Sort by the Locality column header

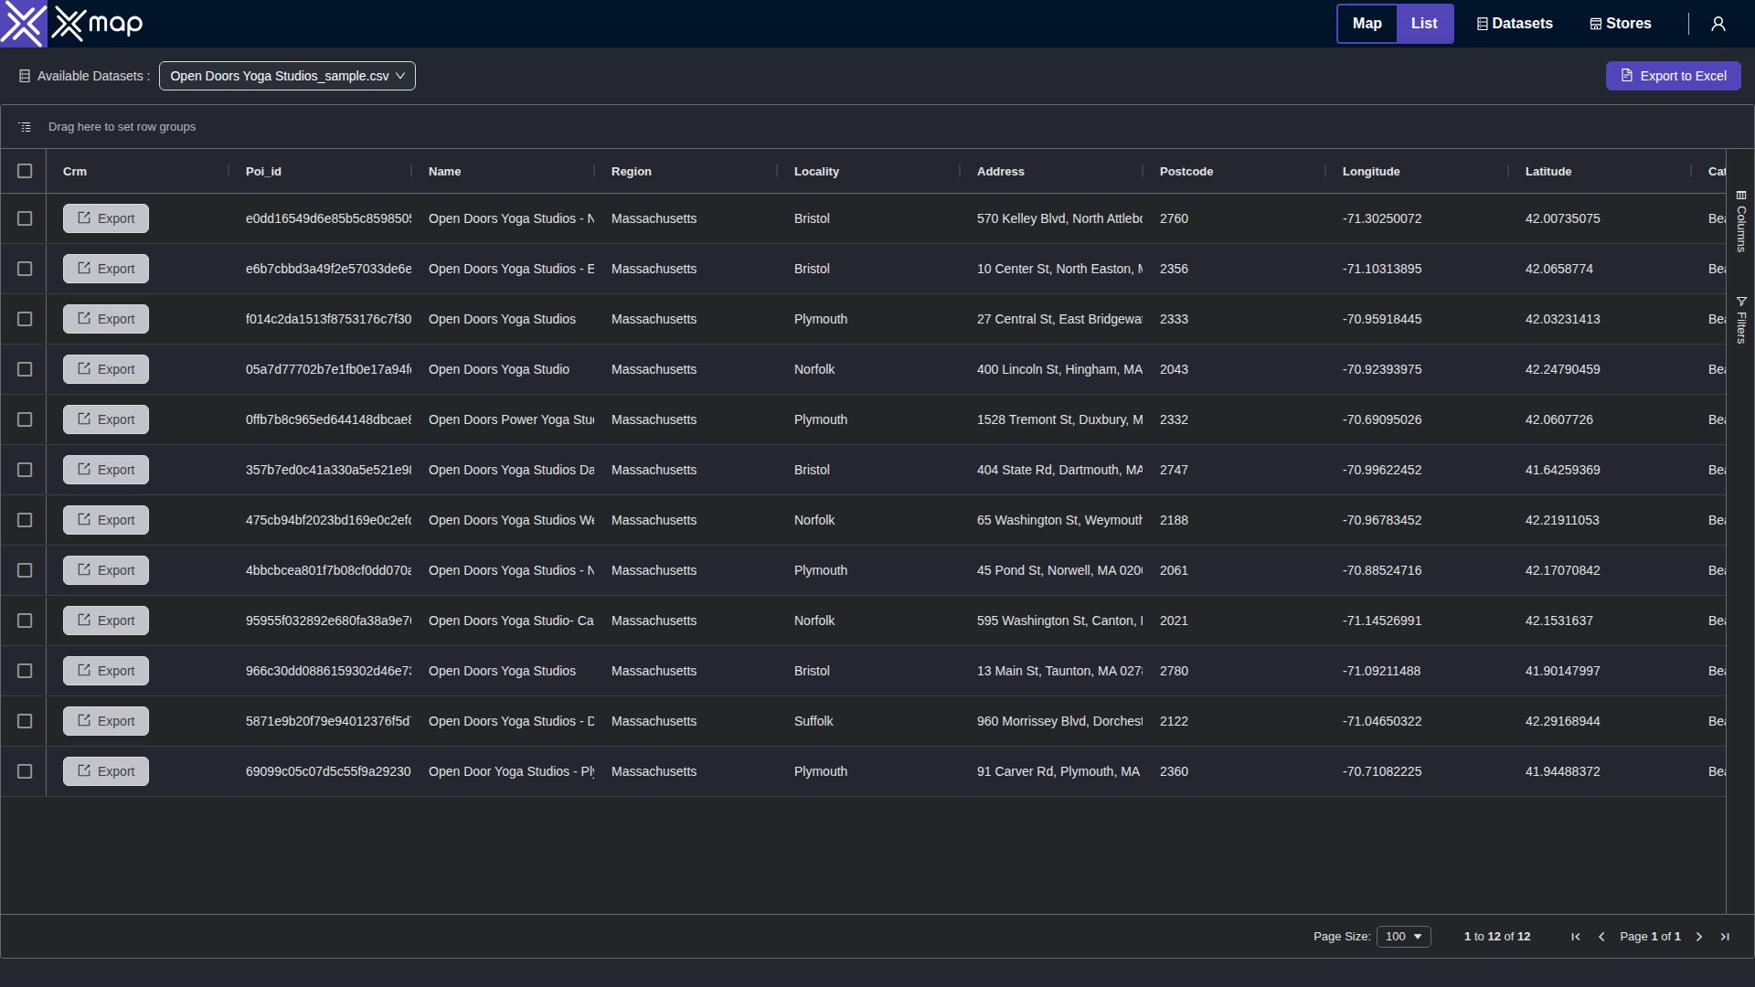pyautogui.click(x=816, y=171)
